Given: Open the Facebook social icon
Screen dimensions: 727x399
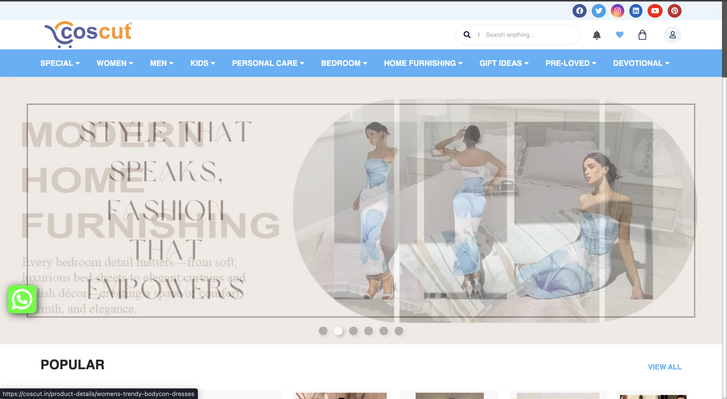Looking at the screenshot, I should 579,11.
